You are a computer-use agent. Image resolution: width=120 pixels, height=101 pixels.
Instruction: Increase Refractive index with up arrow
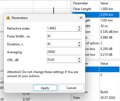pyautogui.click(x=79, y=27)
